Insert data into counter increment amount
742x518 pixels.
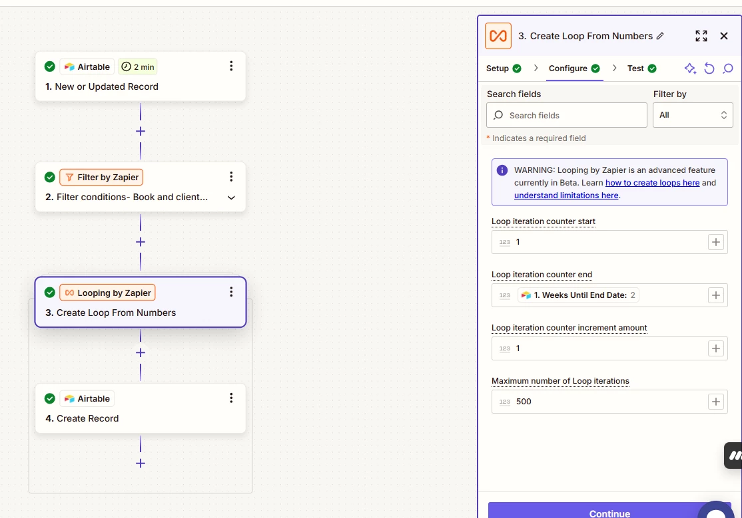(716, 348)
